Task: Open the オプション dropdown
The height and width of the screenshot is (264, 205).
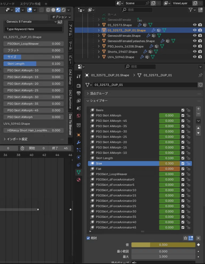Action: [61, 17]
